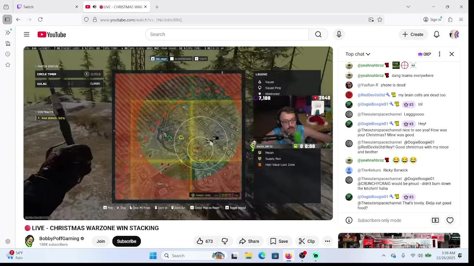Click the Firefox Sign in button
Viewport: 474px width, 266px height.
[433, 20]
